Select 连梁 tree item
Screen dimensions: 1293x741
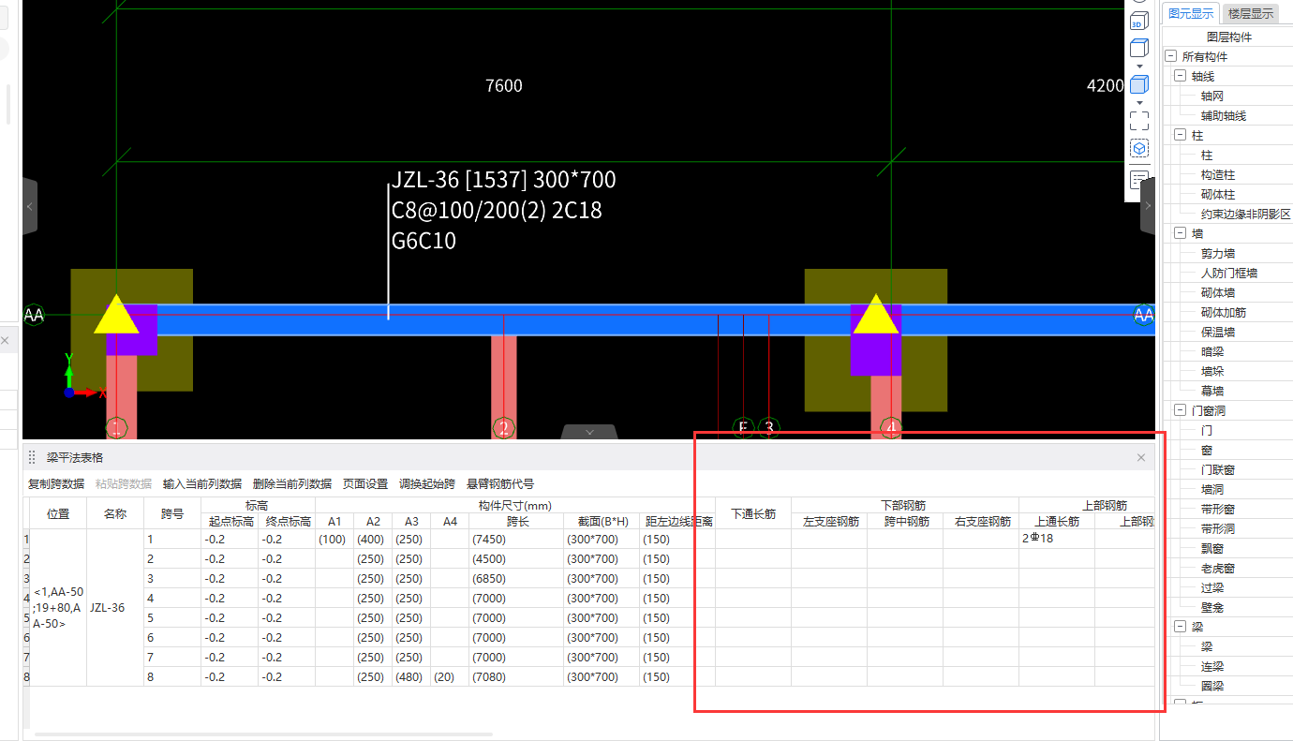(1211, 667)
